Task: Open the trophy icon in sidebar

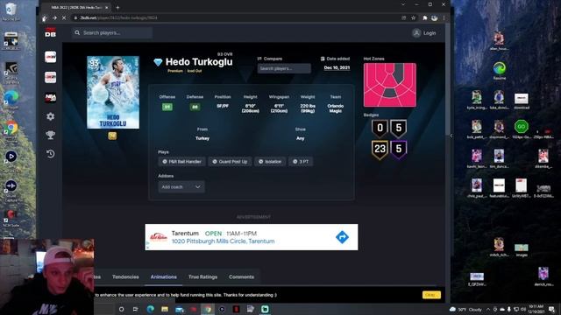Action: pyautogui.click(x=51, y=135)
